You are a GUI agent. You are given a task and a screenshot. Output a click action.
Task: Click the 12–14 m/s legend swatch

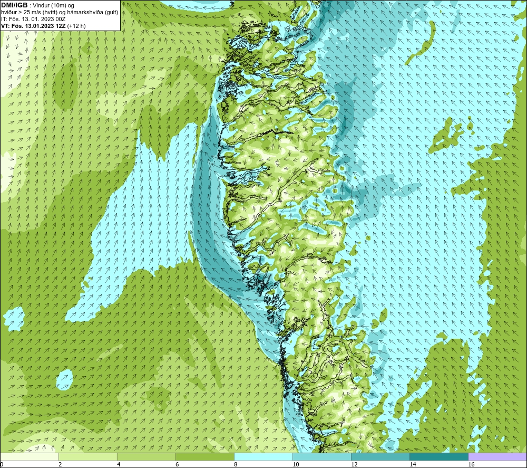380,456
